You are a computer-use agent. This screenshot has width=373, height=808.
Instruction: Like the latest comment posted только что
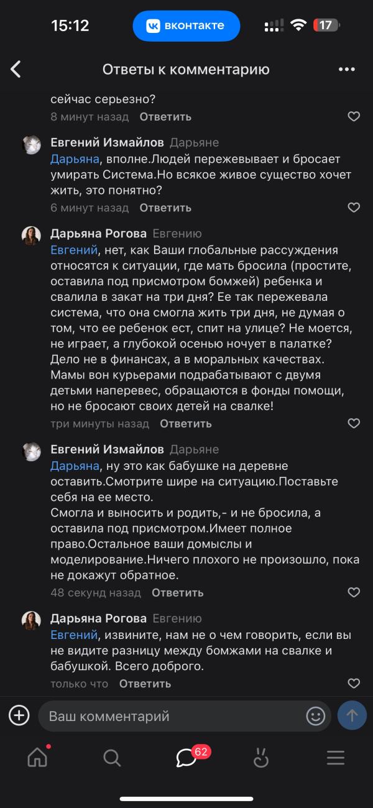(354, 684)
